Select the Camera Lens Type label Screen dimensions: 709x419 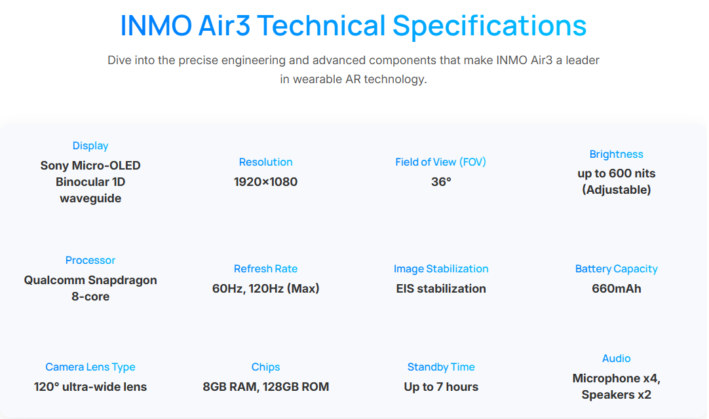(x=90, y=367)
